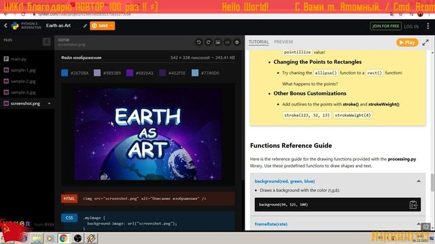The image size is (435, 244).
Task: Collapse the Files panel with the chevron
Action: (x=47, y=42)
